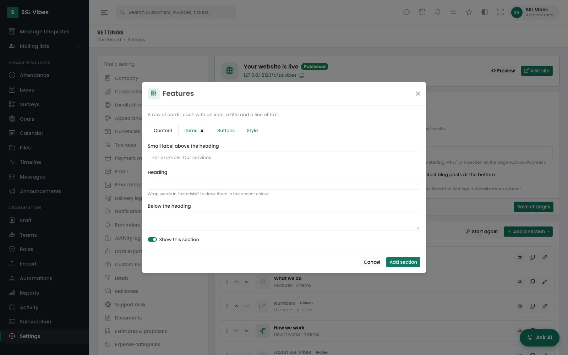Switch to Items tab
Image resolution: width=568 pixels, height=355 pixels.
coord(194,131)
